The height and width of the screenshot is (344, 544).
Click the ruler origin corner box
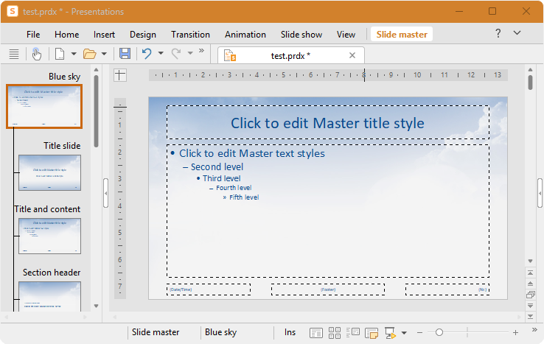[120, 75]
